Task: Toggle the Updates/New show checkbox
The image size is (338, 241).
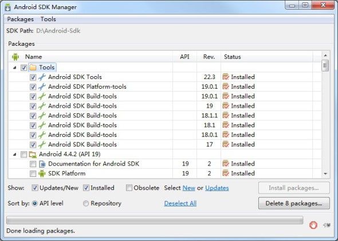Action: point(35,188)
